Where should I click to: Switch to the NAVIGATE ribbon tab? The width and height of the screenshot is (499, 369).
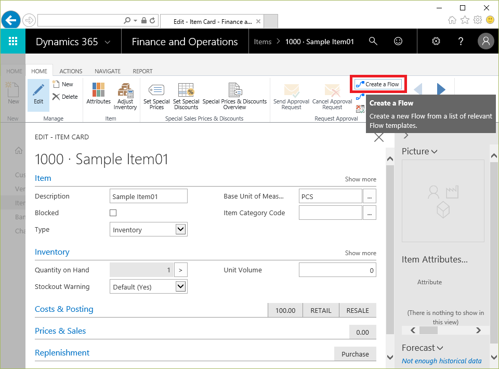pos(108,71)
